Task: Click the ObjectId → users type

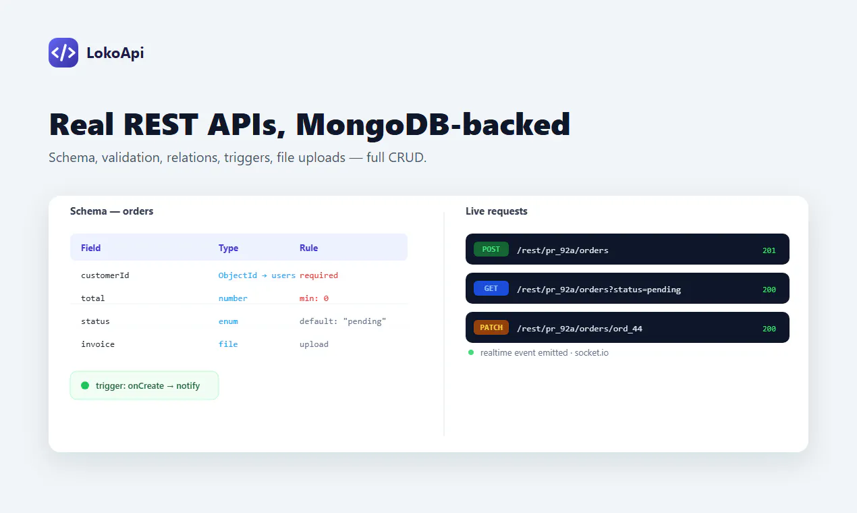Action: tap(257, 275)
